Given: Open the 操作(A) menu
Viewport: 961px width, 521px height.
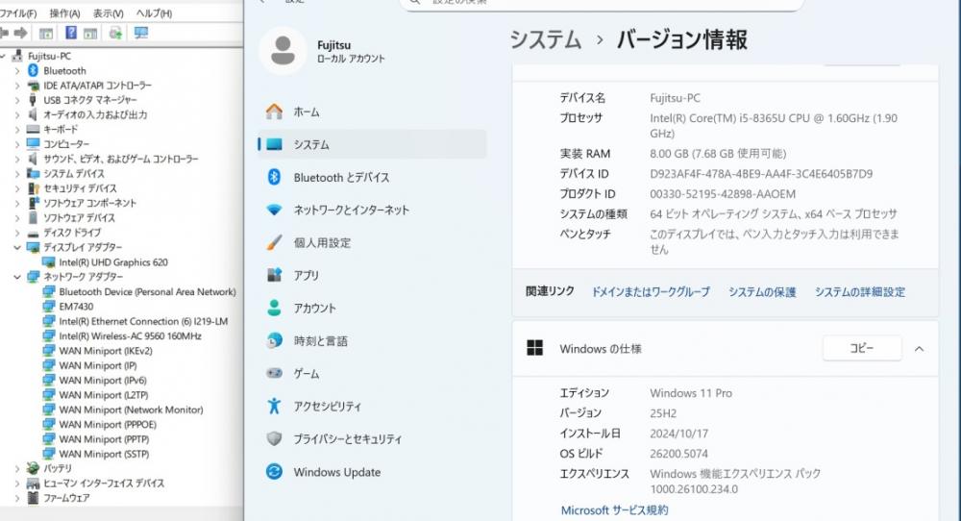Looking at the screenshot, I should pyautogui.click(x=64, y=12).
